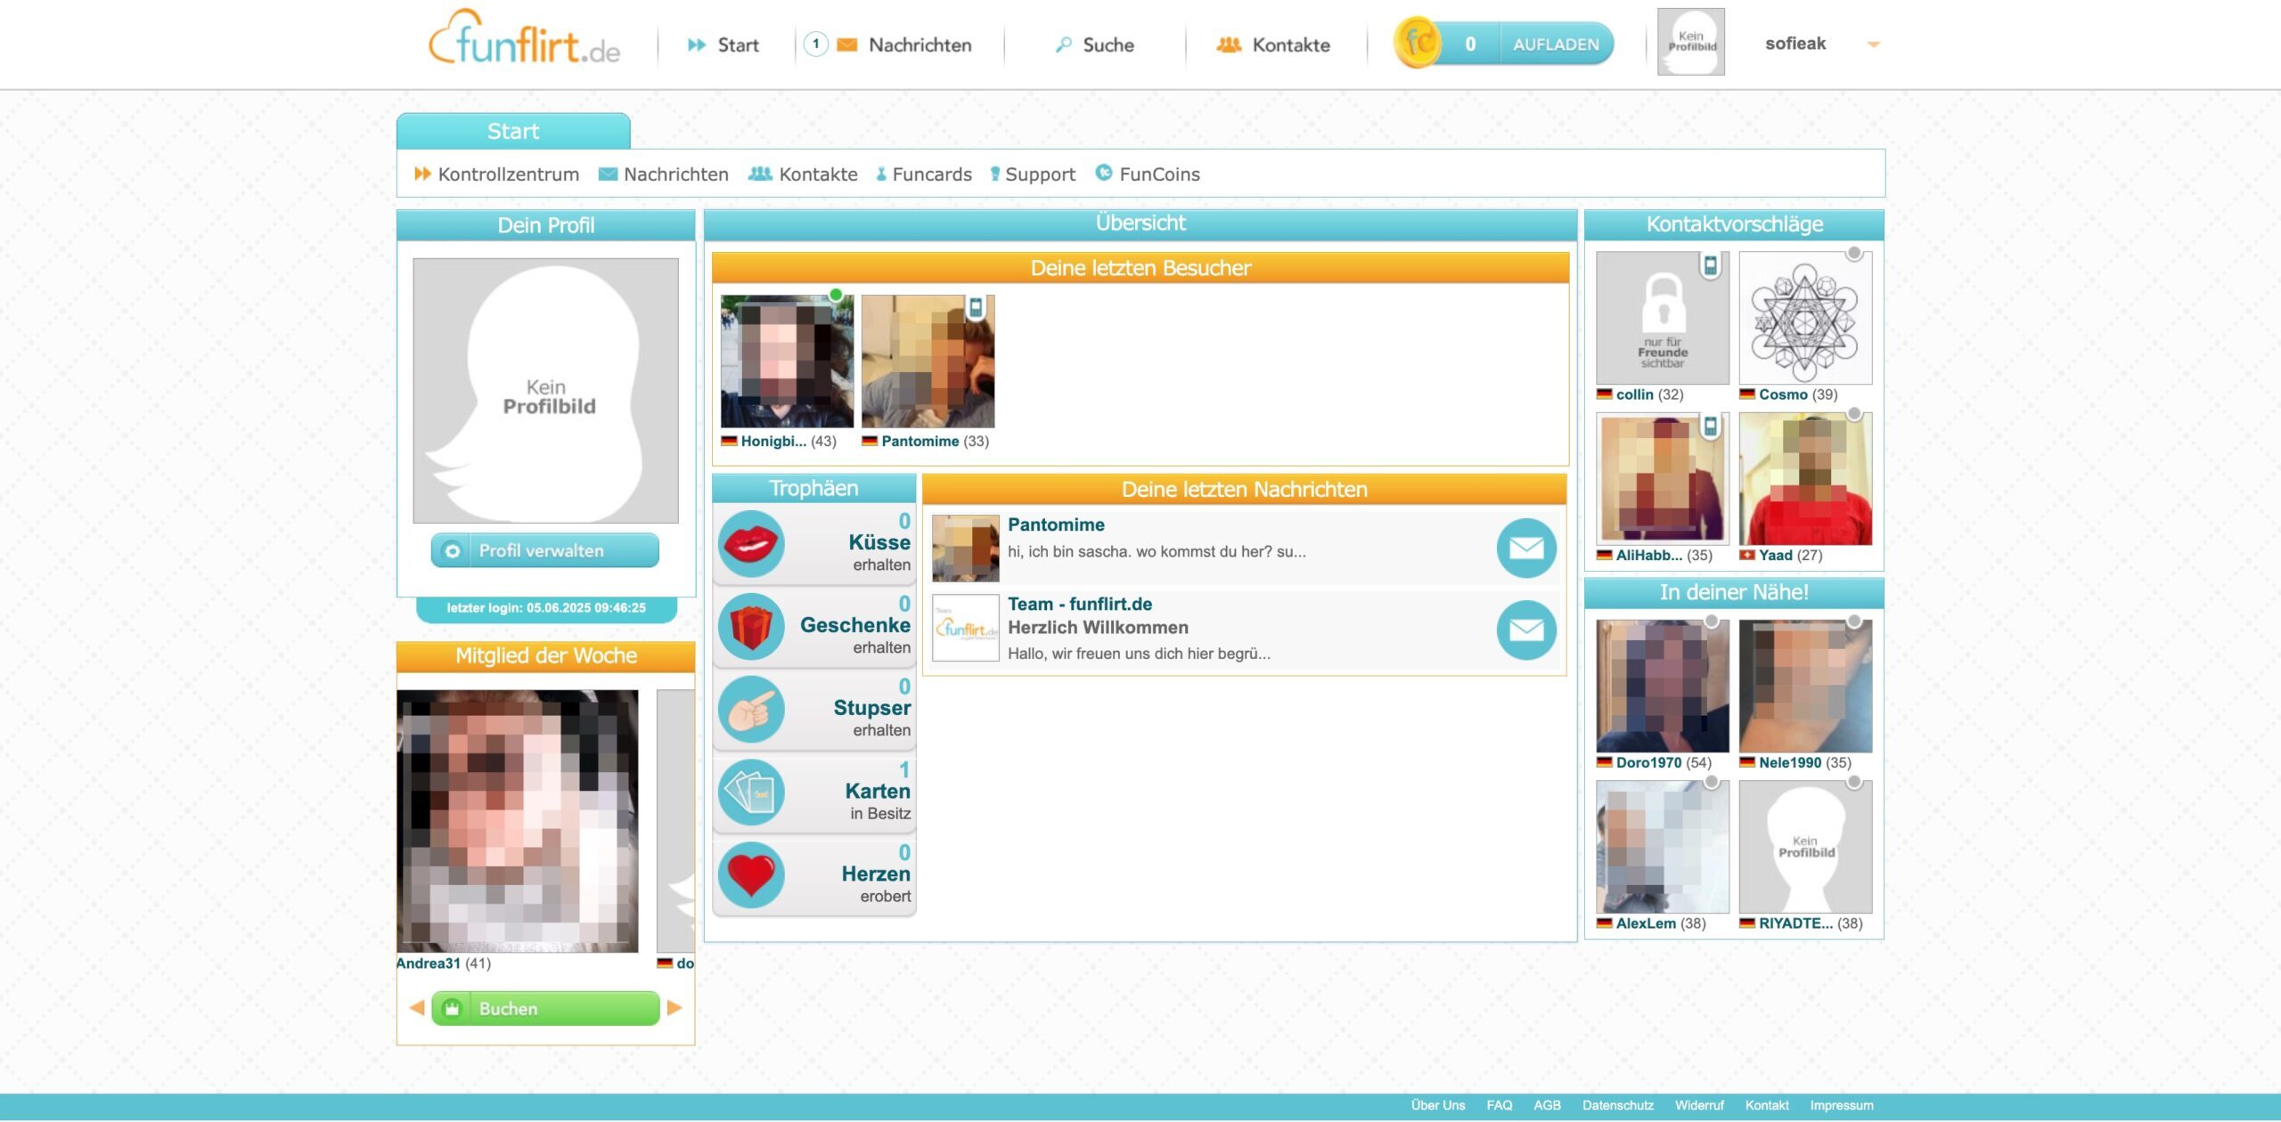Viewport: 2281px width, 1122px height.
Task: Open envelope icon for Pantomime message
Action: pos(1526,548)
